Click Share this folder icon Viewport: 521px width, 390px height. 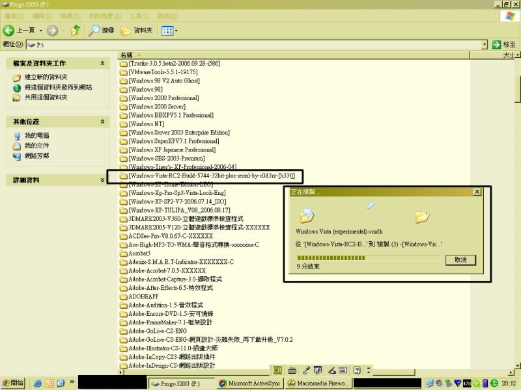[x=16, y=97]
